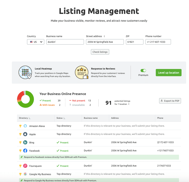Click the Export to PDF button
Screen dimensions: 189x182
point(170,101)
